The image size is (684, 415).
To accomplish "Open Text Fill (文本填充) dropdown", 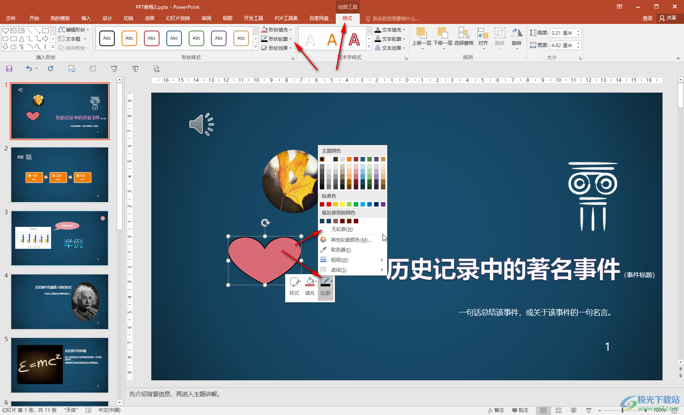I will point(390,30).
